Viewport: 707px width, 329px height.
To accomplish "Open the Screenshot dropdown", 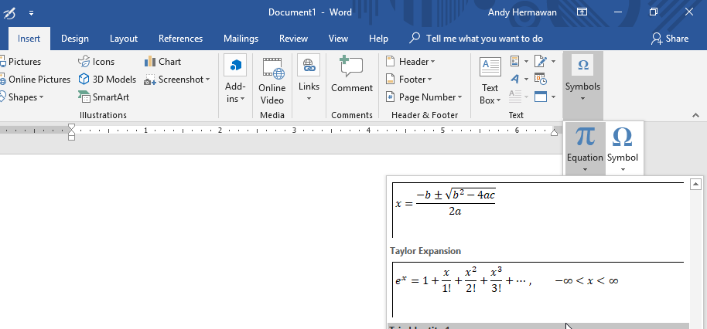I will point(176,80).
